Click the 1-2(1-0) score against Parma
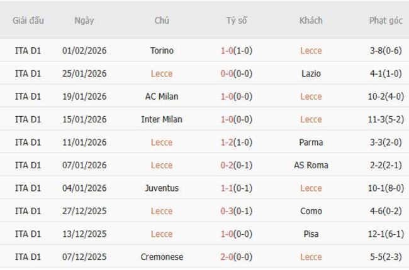Screen dimensions: 409x270 click(237, 143)
